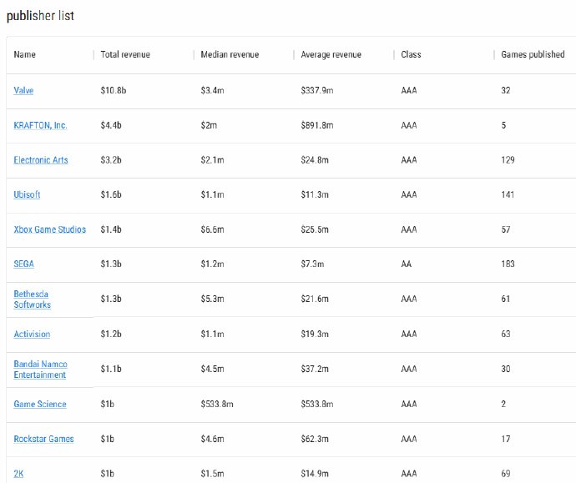The image size is (576, 483).
Task: Sort by Average revenue column header
Action: click(x=331, y=54)
